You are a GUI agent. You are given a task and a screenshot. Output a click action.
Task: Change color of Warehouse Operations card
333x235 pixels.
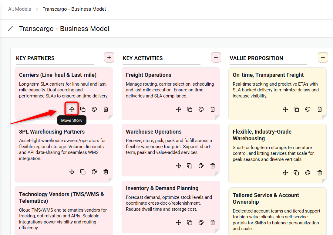pyautogui.click(x=201, y=166)
